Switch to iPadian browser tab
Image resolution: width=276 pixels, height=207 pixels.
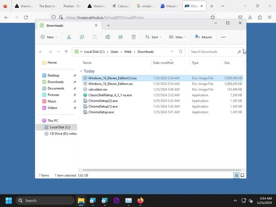(x=72, y=6)
